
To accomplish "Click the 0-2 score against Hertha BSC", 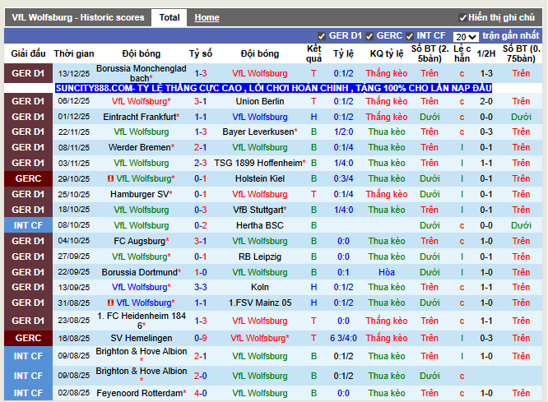I will 200,225.
